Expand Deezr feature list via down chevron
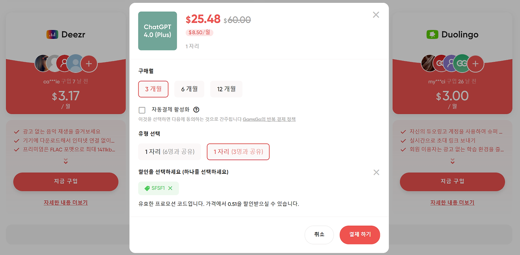The width and height of the screenshot is (520, 255). click(x=65, y=161)
